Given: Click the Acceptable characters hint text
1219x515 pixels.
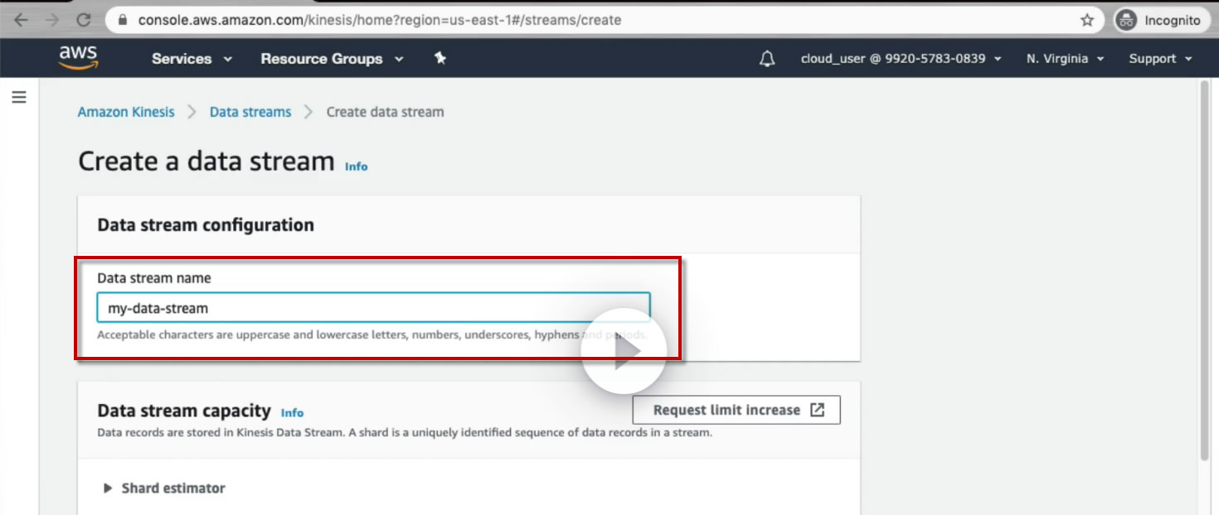Looking at the screenshot, I should point(372,335).
